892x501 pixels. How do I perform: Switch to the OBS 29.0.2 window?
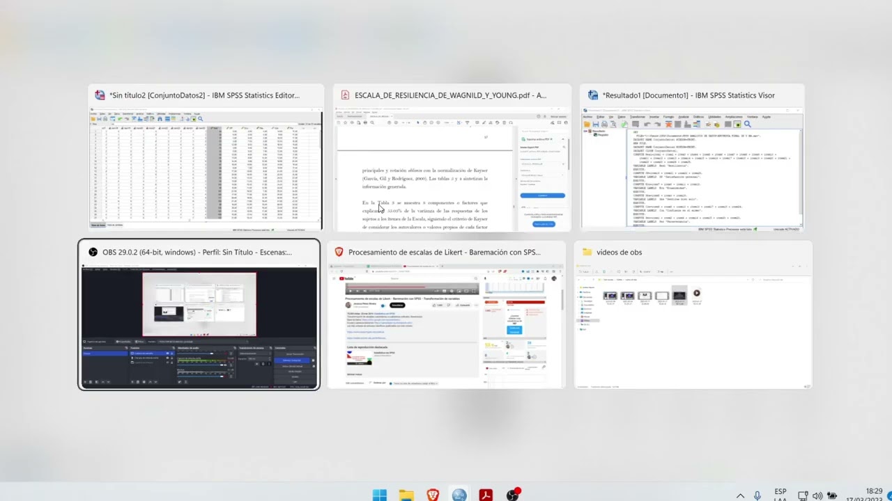click(x=199, y=315)
